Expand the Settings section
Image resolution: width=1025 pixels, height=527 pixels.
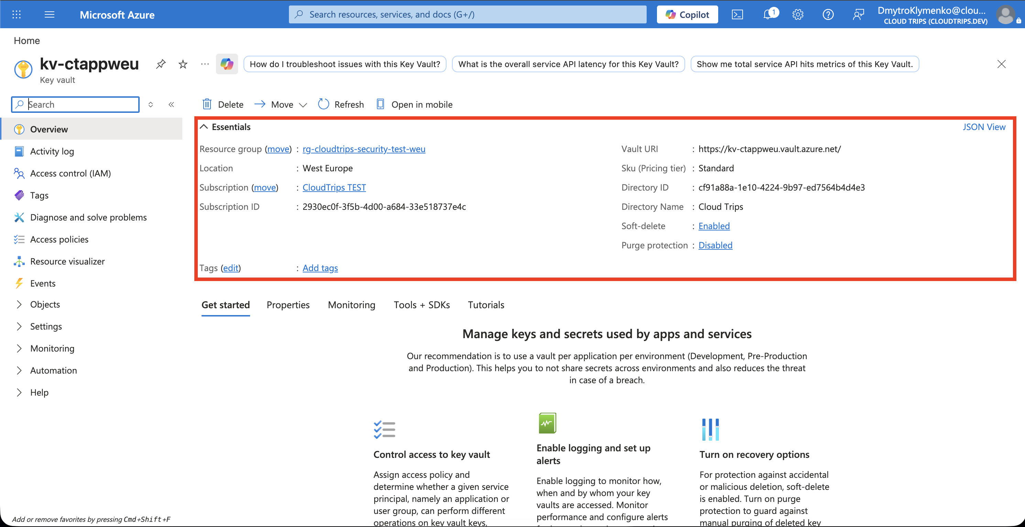pos(19,326)
